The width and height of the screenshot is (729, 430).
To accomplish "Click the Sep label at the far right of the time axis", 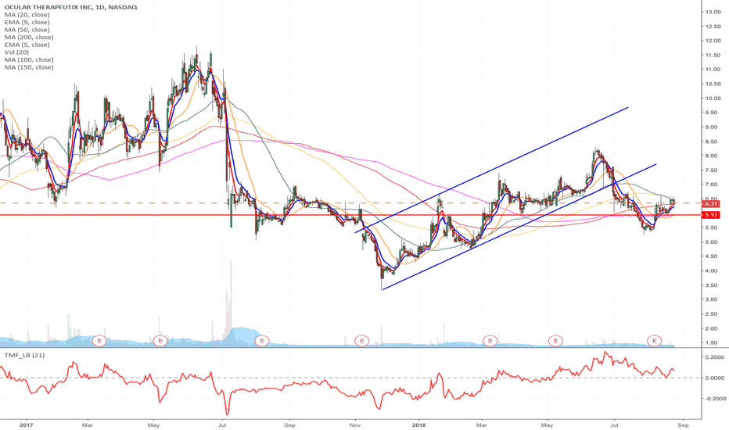I will click(x=683, y=425).
